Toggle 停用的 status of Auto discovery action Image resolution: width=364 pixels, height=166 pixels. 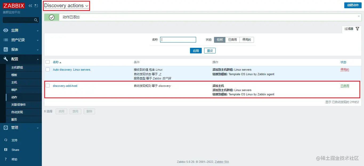pyautogui.click(x=345, y=70)
